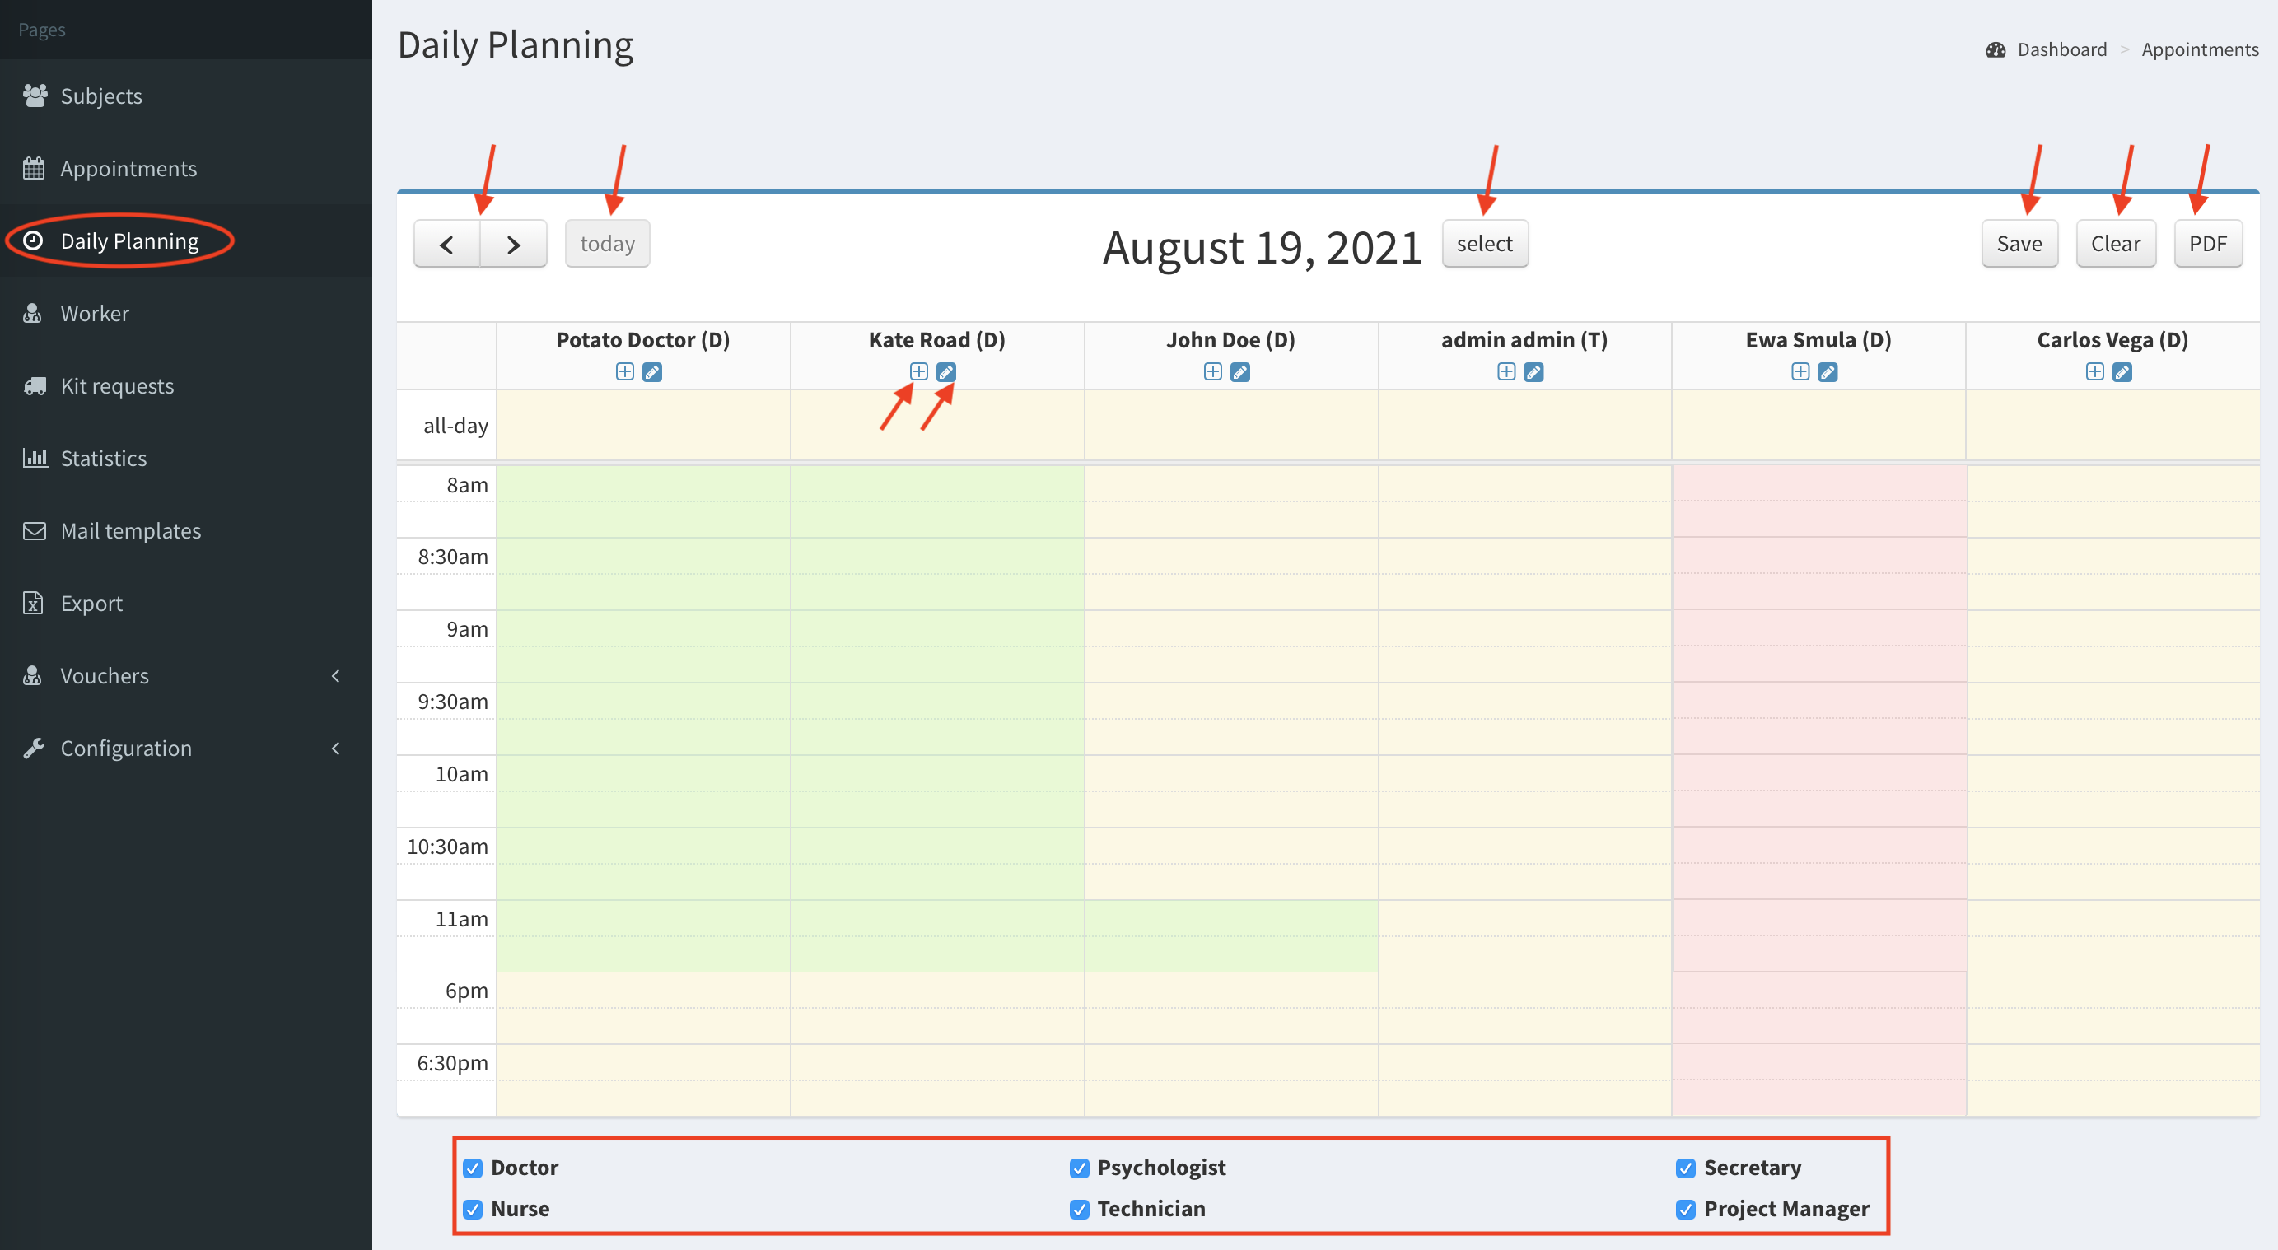Click the plus icon under Potato Doctor
This screenshot has height=1250, width=2278.
click(x=624, y=372)
